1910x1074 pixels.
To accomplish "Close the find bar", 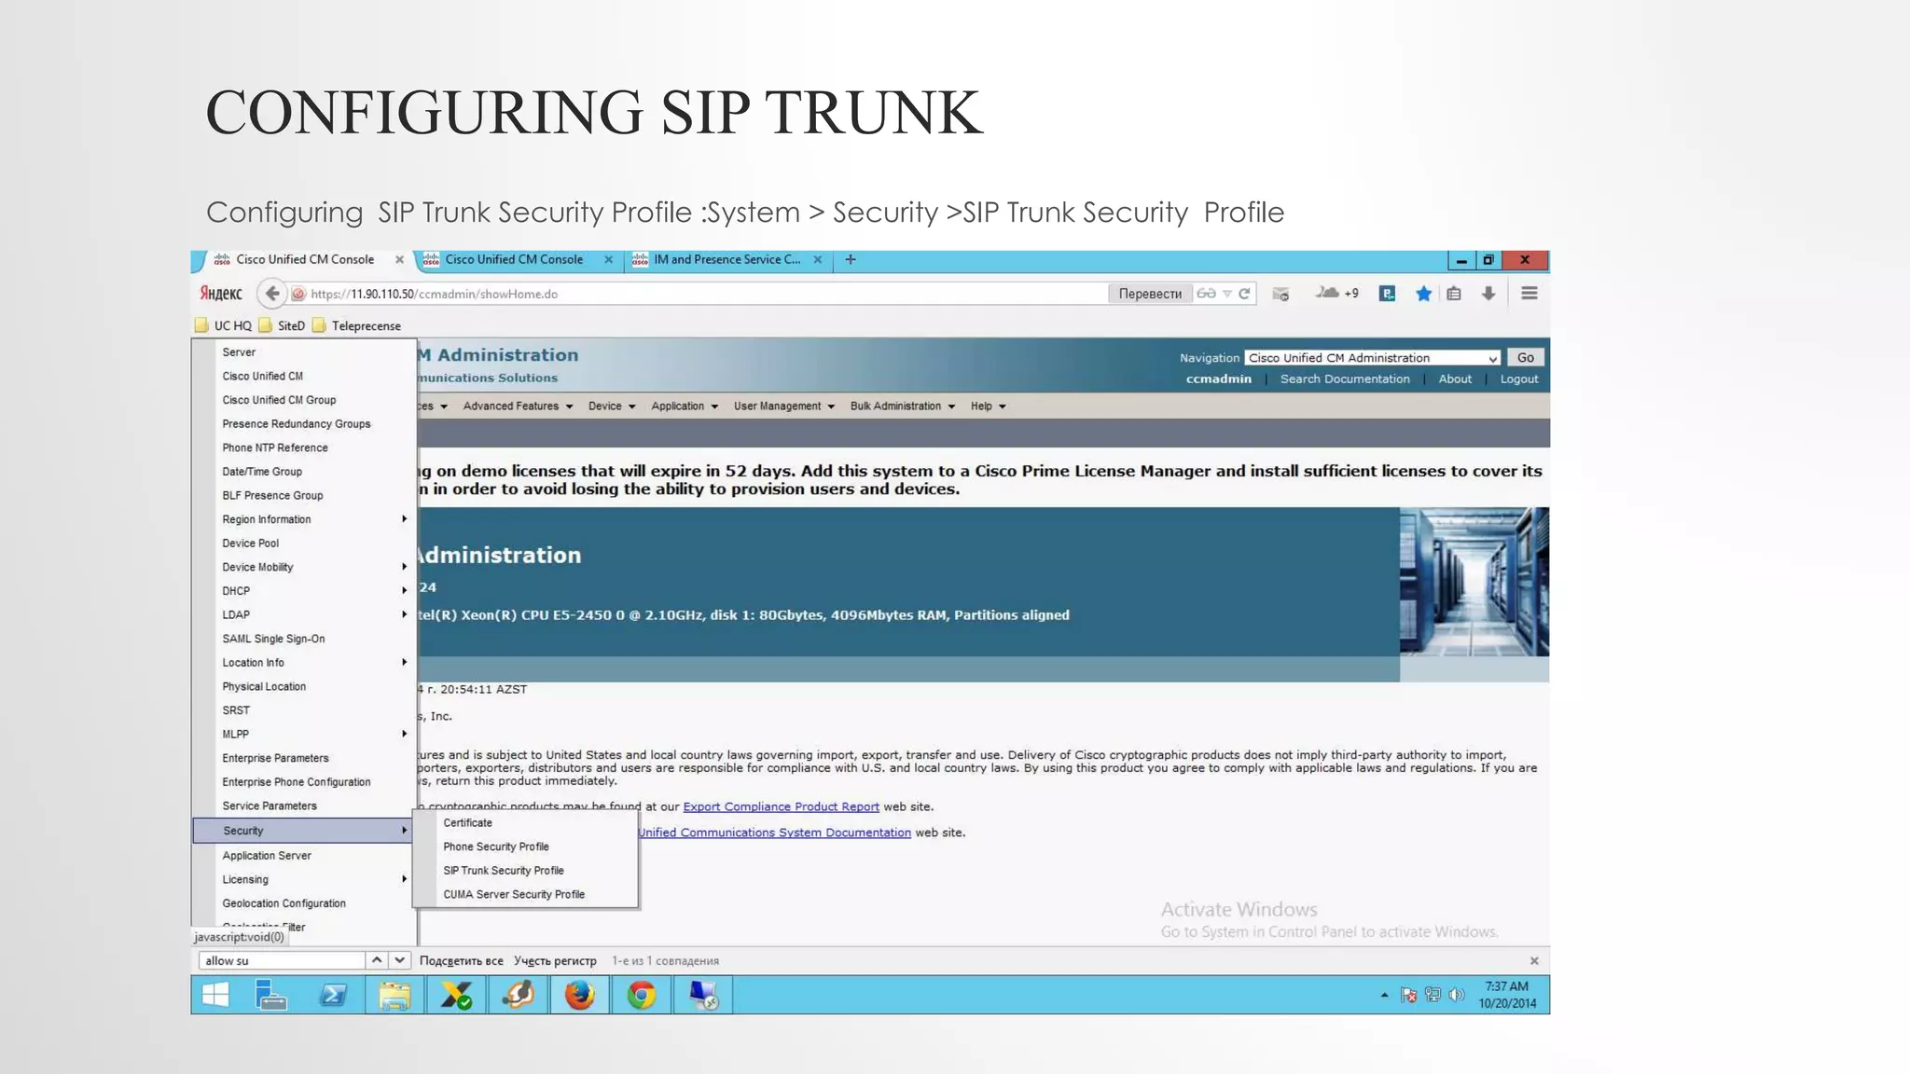I will pyautogui.click(x=1534, y=960).
